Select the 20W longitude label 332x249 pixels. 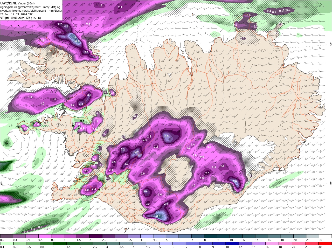(138, 1)
